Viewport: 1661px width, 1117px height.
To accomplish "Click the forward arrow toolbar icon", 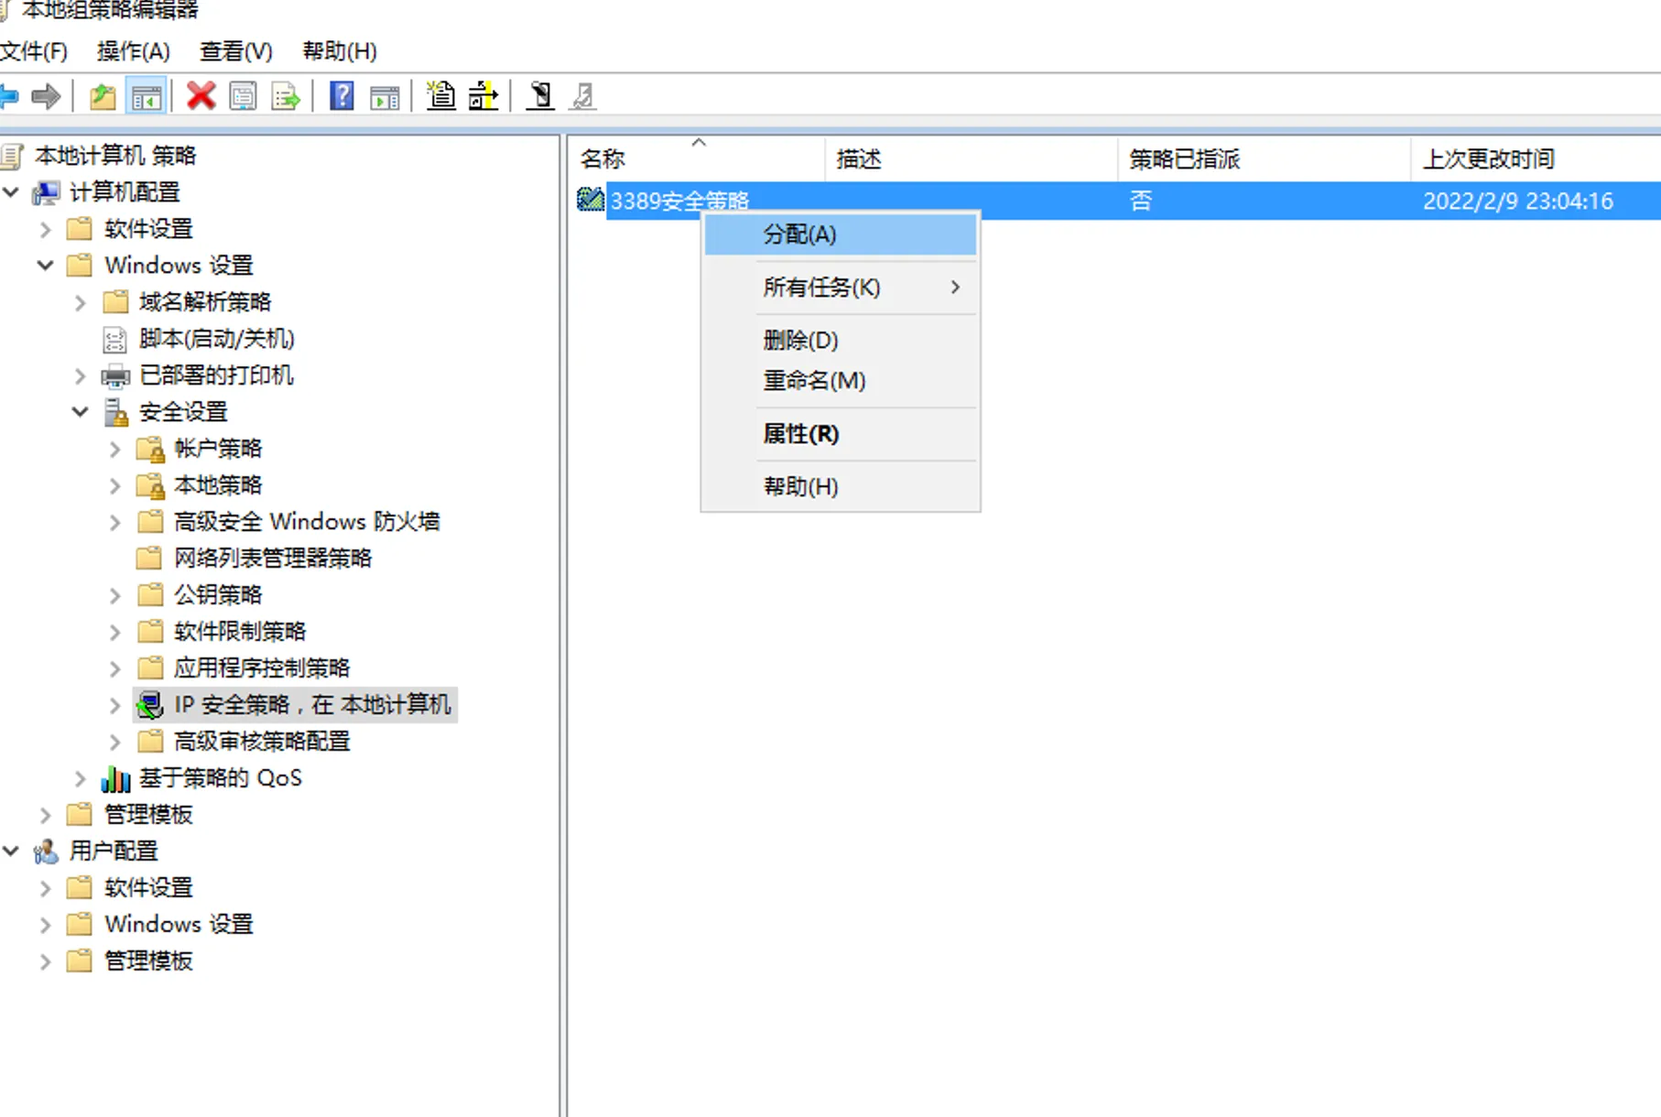I will pos(46,96).
